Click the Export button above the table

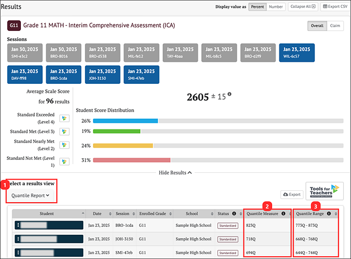291,194
